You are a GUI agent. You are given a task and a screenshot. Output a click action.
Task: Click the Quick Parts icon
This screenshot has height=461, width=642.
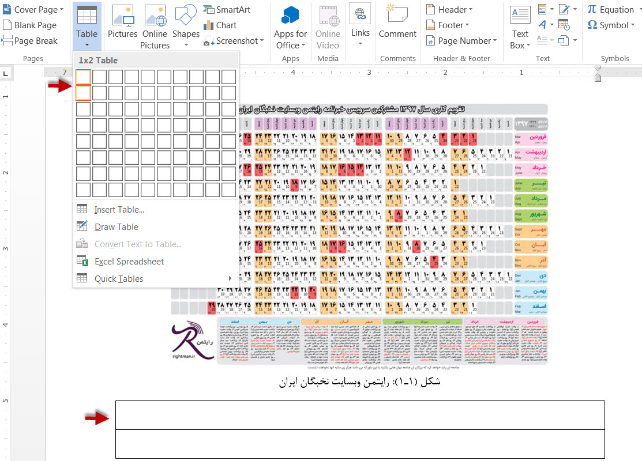click(x=543, y=9)
